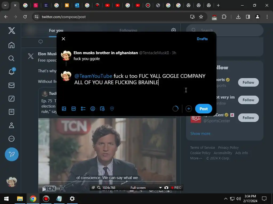Open Ads info link
Viewport: 273px width, 204px height.
point(242,153)
